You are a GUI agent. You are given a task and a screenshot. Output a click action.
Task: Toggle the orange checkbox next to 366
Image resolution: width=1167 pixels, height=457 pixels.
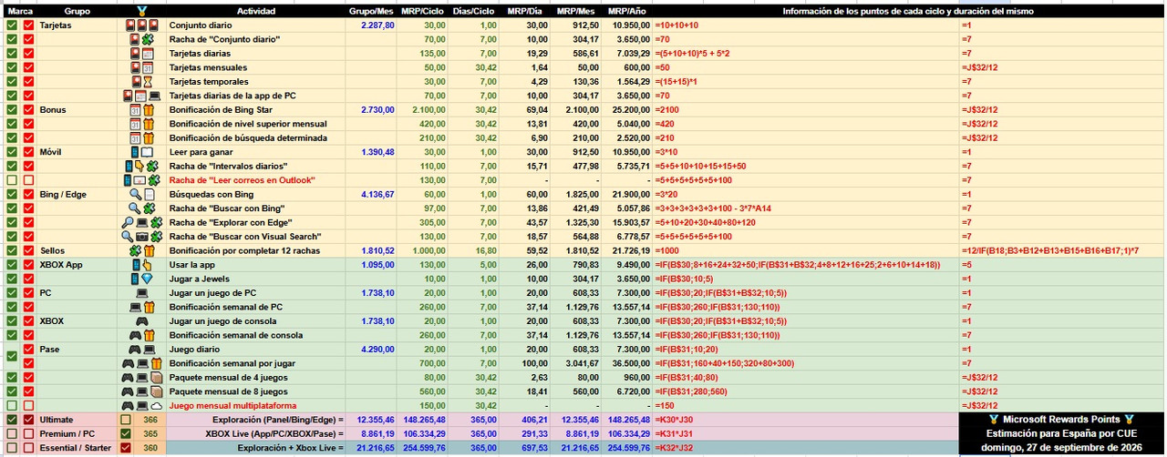126,420
